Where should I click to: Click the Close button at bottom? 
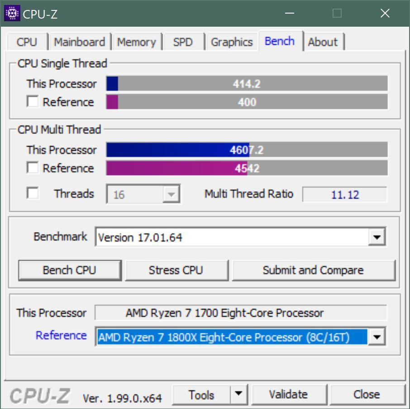click(367, 395)
